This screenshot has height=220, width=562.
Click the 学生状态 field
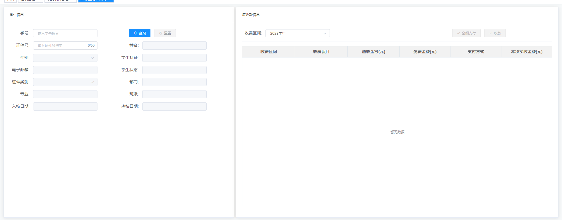[x=174, y=70]
